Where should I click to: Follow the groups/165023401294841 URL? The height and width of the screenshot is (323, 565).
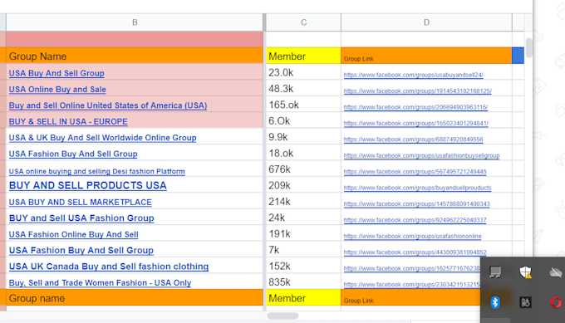click(415, 123)
